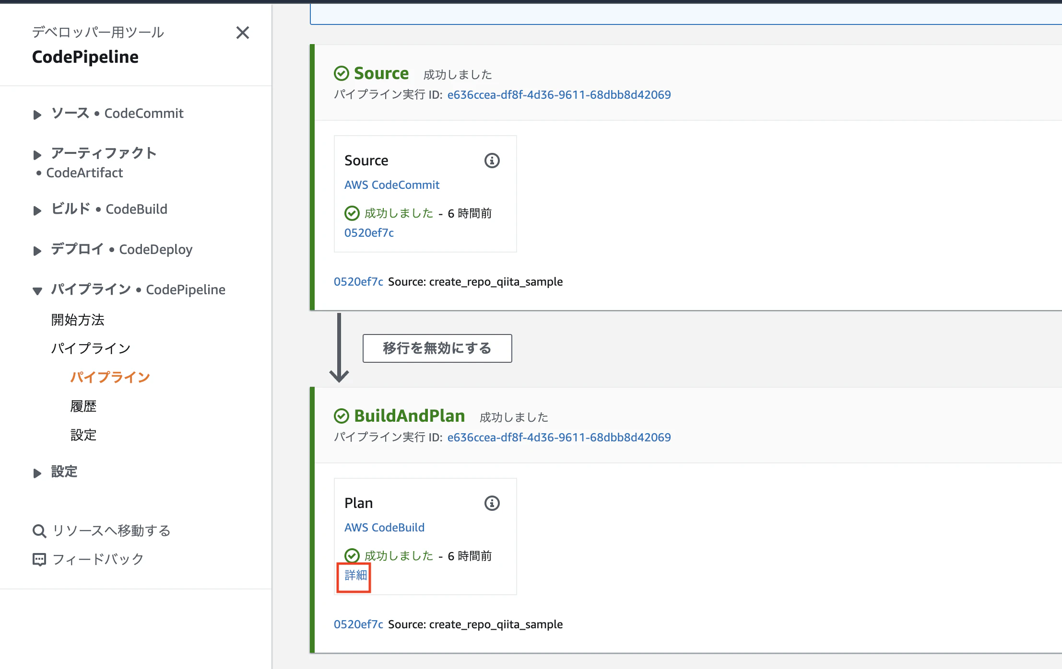Open info icon on Source action card

(x=492, y=161)
